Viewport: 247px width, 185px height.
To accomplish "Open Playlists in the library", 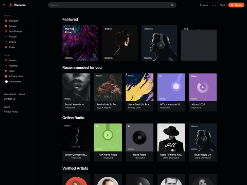I will pyautogui.click(x=13, y=66).
